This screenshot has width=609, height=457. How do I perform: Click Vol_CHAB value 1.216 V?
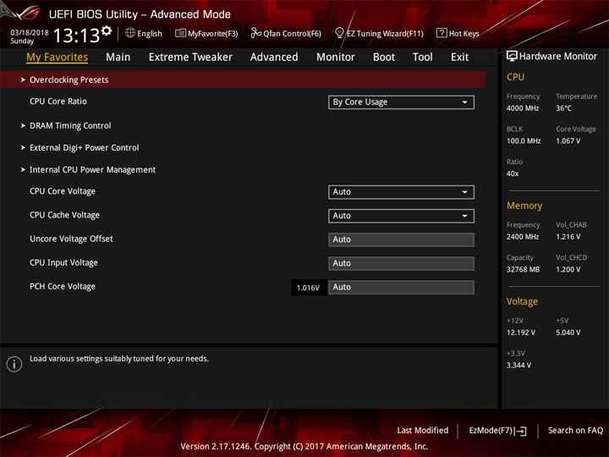568,237
